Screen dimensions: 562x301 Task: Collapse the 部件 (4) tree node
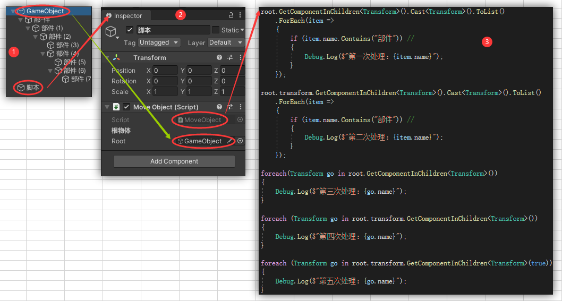[43, 54]
